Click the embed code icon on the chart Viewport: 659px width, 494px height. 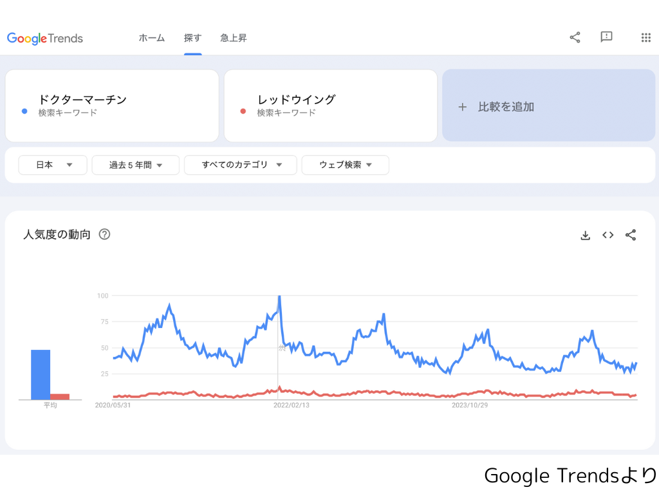tap(608, 235)
